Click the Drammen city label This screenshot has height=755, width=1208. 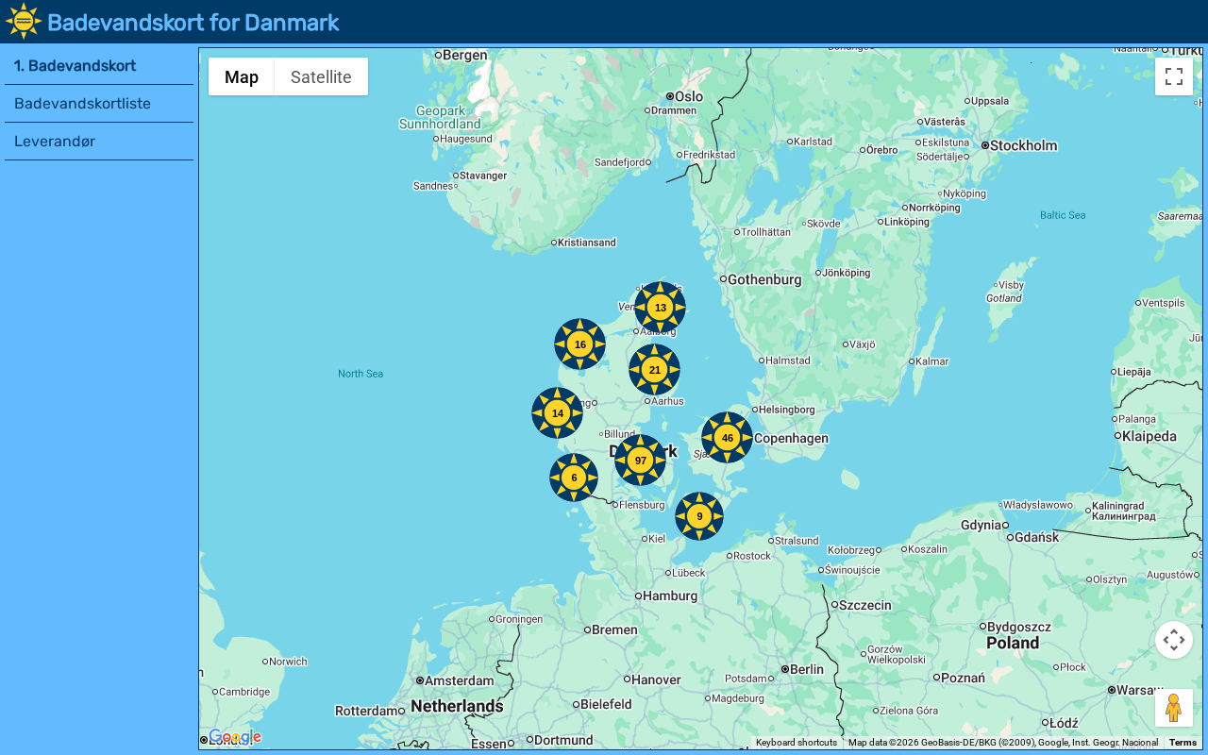[674, 110]
